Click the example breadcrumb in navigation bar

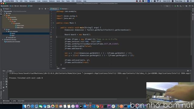24,6
